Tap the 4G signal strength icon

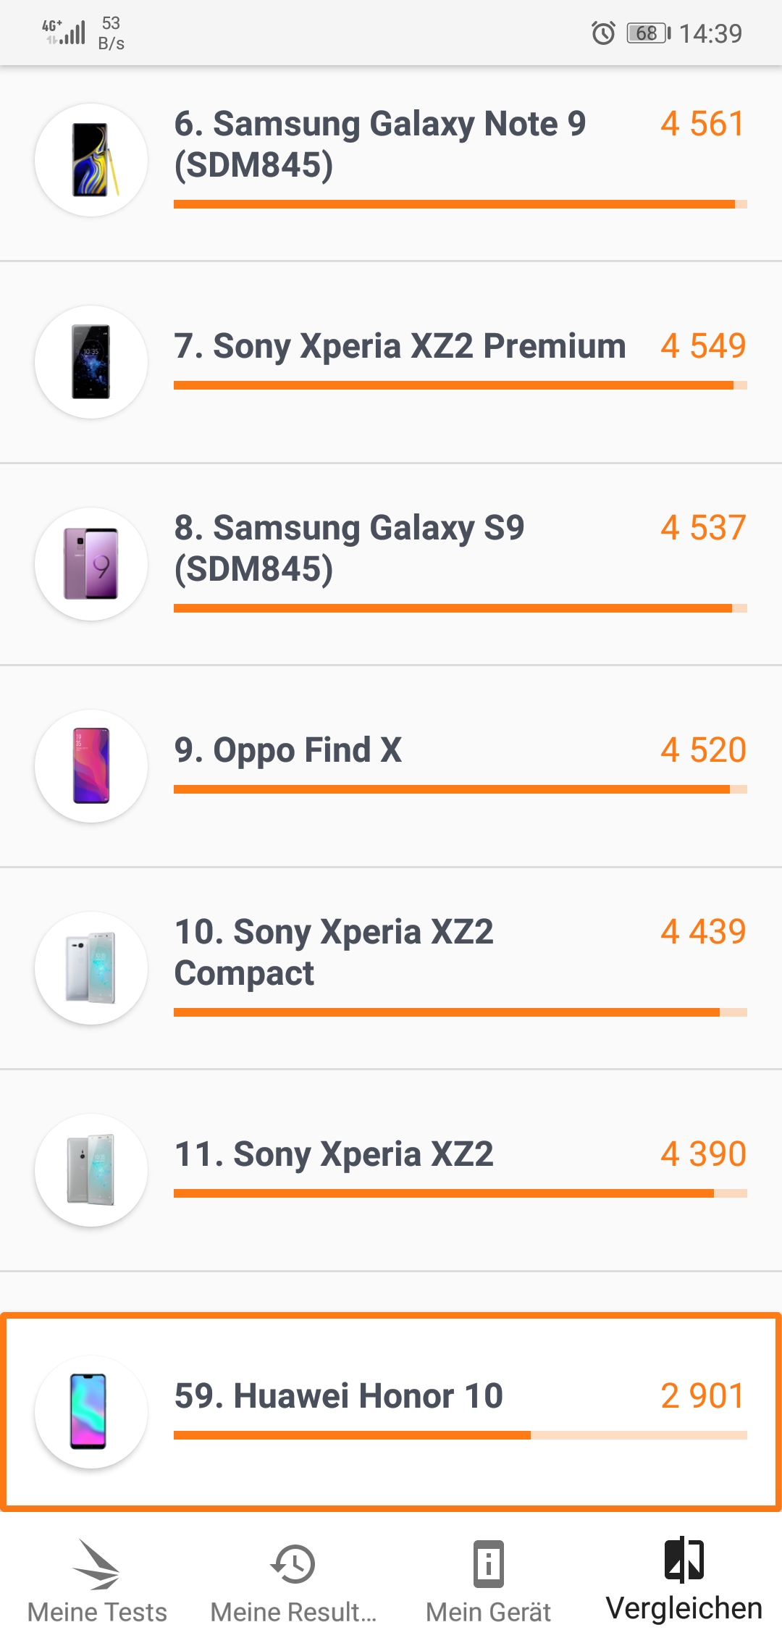tap(64, 32)
